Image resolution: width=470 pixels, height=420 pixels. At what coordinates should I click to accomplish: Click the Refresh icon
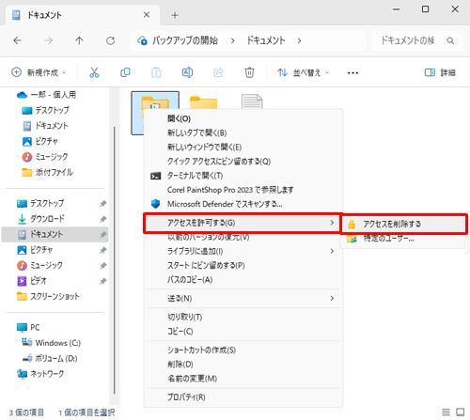(x=110, y=40)
